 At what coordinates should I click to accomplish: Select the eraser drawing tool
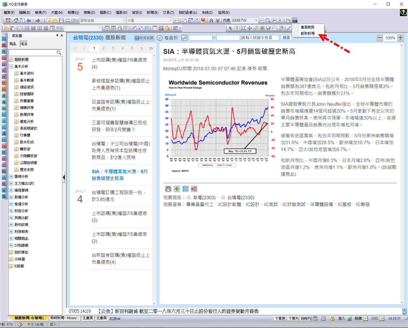point(256,28)
